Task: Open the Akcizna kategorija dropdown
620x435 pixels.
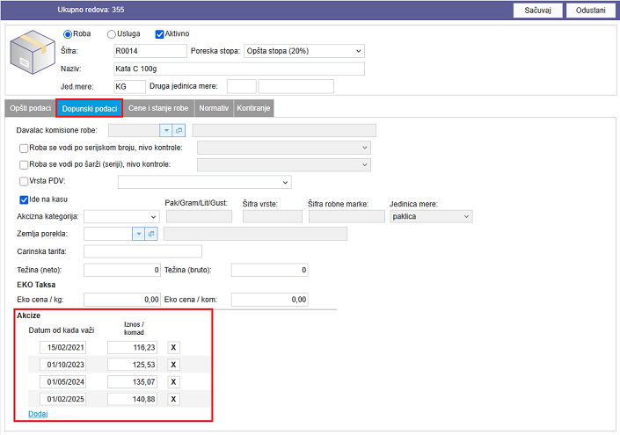Action: (121, 216)
